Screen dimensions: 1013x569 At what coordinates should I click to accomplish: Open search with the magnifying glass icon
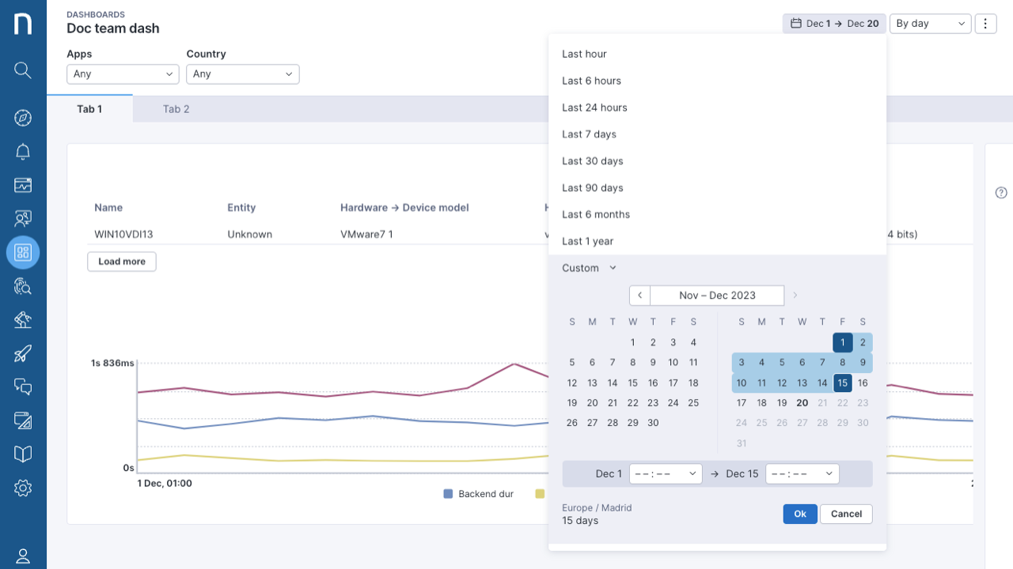23,70
